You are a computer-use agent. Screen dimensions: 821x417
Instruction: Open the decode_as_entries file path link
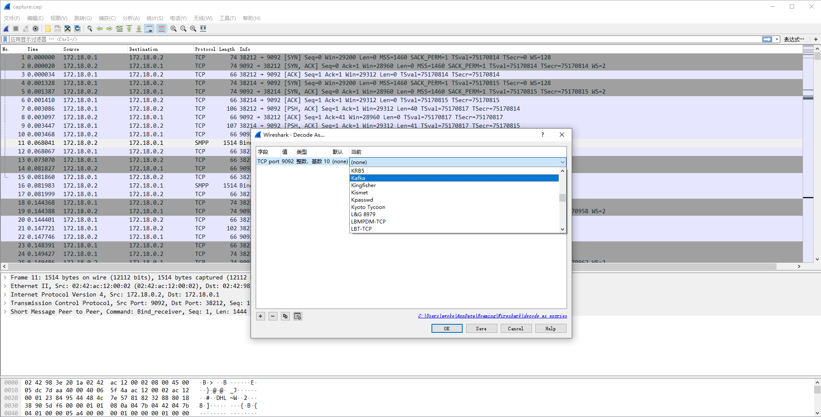pos(493,316)
